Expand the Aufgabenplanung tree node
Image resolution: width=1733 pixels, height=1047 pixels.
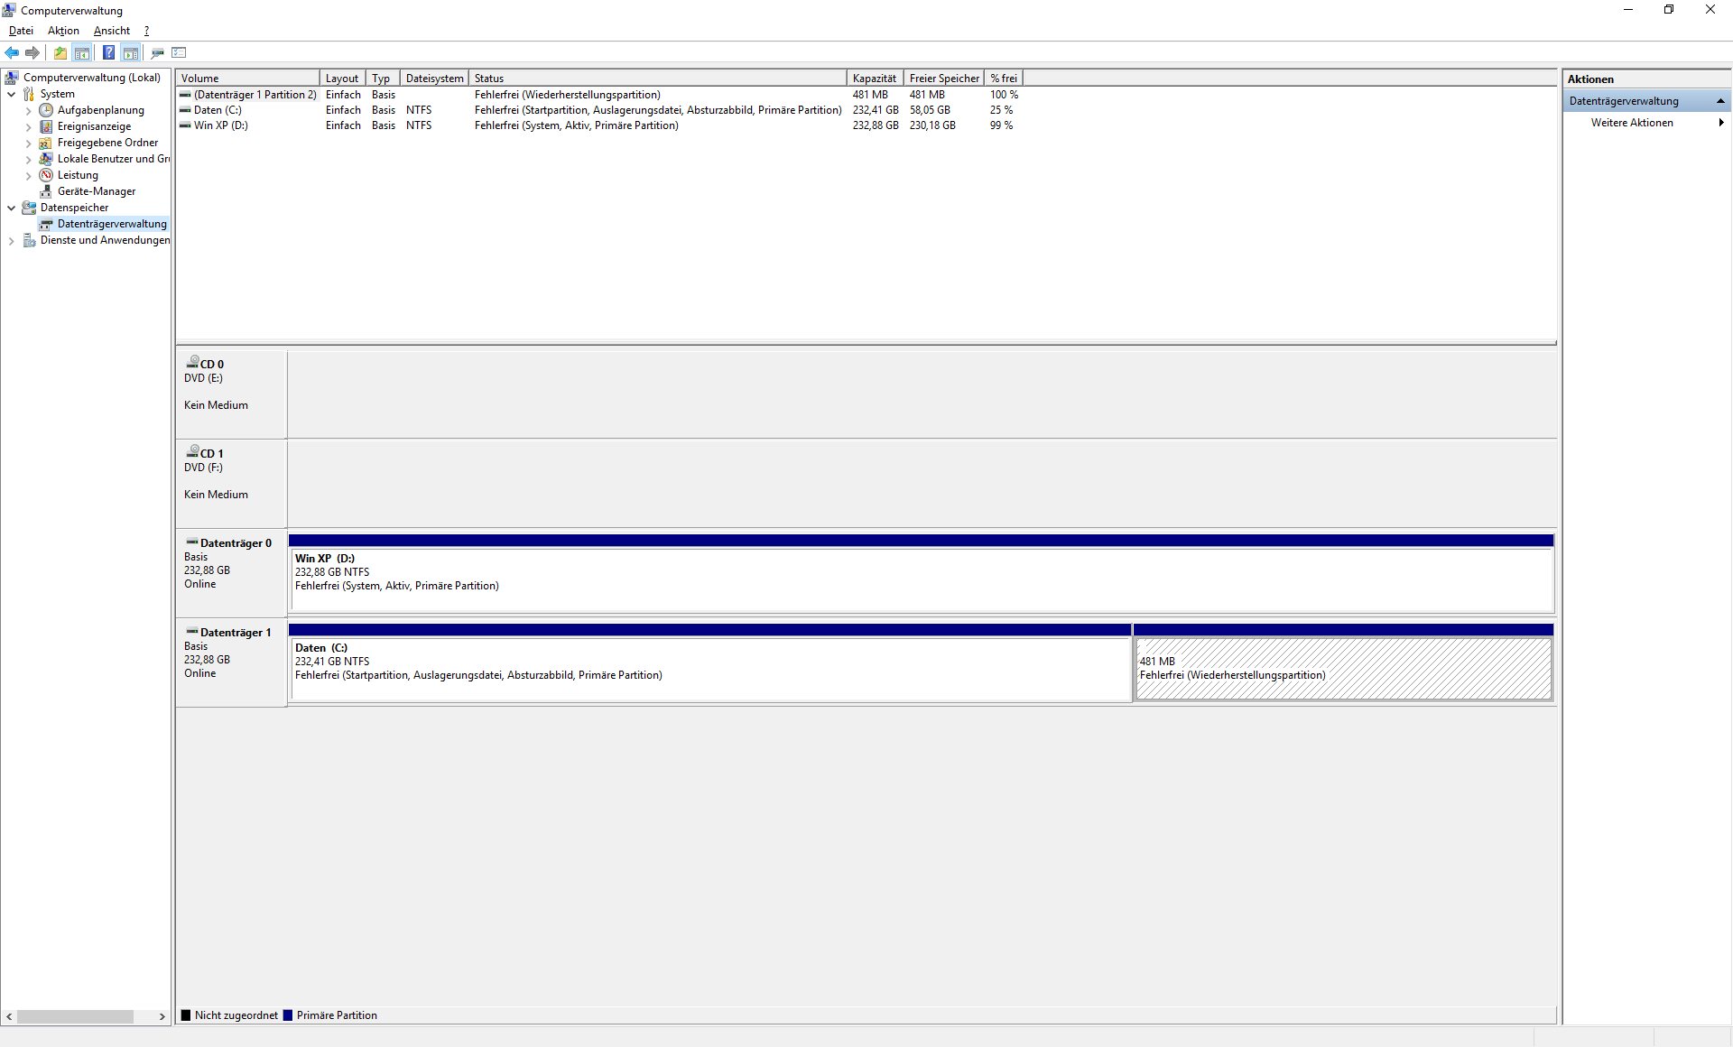(x=28, y=110)
